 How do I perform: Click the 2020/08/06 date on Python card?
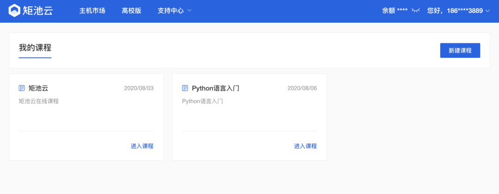coord(302,88)
